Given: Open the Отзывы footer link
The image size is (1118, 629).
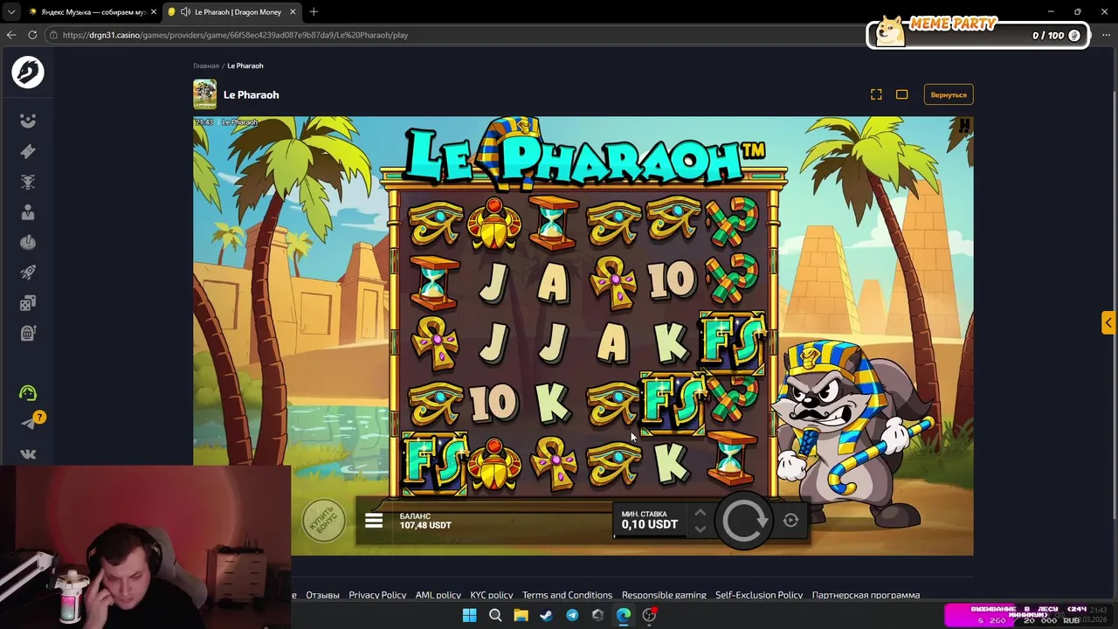Looking at the screenshot, I should coord(322,595).
